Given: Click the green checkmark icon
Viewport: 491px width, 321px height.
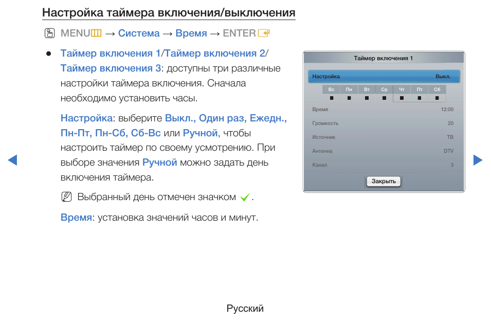Looking at the screenshot, I should (245, 198).
